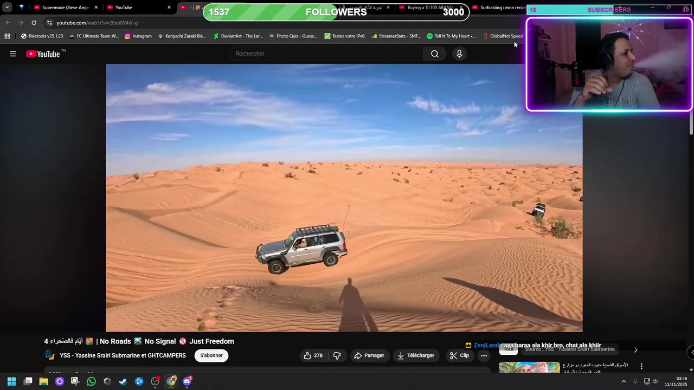The image size is (694, 390).
Task: Close the Supermode tab
Action: pyautogui.click(x=96, y=8)
